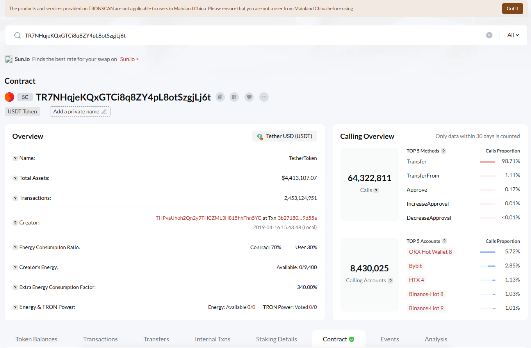
Task: Click the pencil to add a private name
Action: pyautogui.click(x=104, y=111)
